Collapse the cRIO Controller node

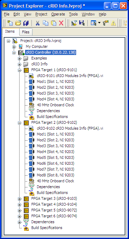pyautogui.click(x=14, y=53)
